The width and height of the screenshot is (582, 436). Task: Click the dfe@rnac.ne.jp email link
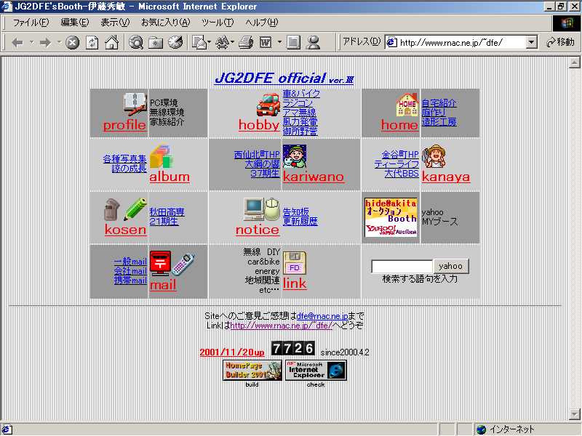click(x=322, y=316)
